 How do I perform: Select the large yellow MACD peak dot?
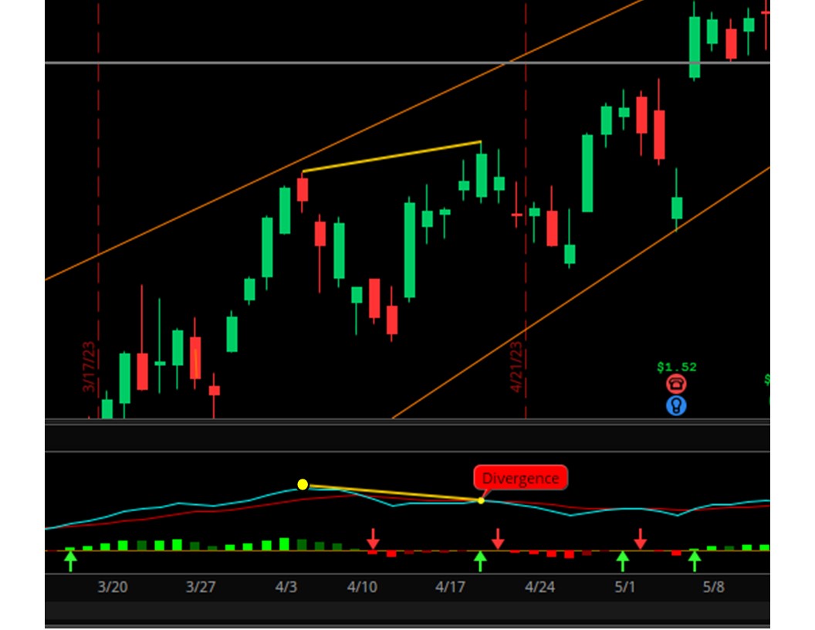(x=303, y=485)
